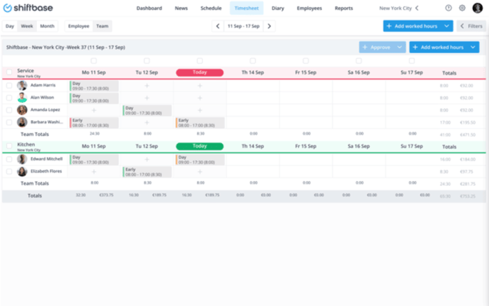Screen dimensions: 489x306
Task: Show the Filters panel
Action: (x=471, y=26)
